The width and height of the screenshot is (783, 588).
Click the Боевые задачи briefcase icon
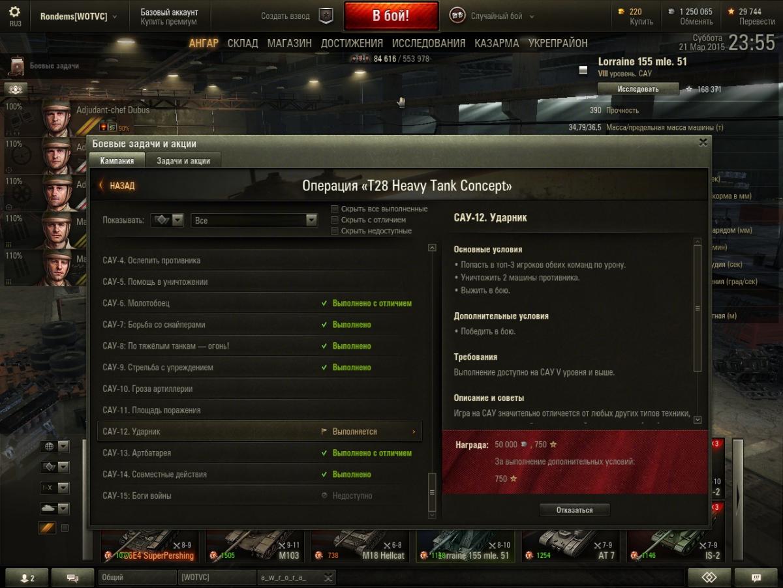[18, 66]
